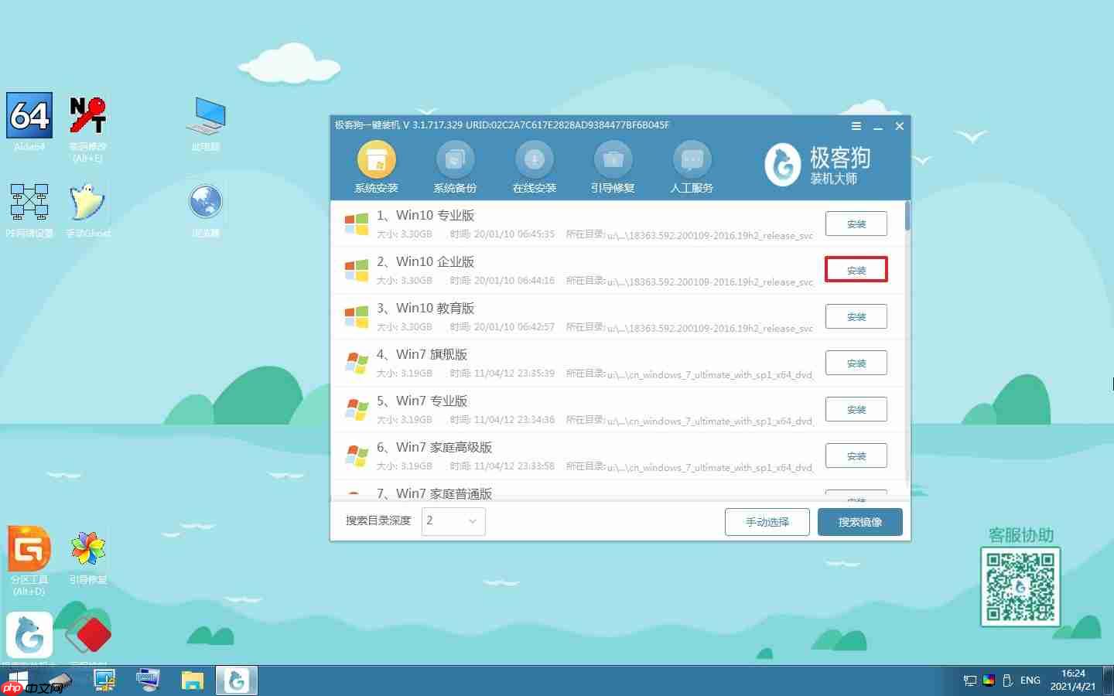Select the 在线安装 (Online Install) icon
Screen dimensions: 1114x696
(533, 162)
